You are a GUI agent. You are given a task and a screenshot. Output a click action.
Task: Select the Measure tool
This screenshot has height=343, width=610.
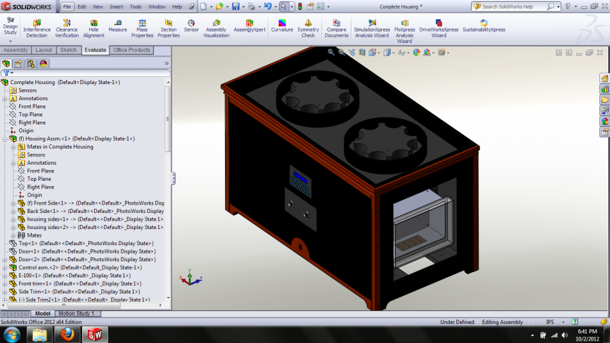coord(117,26)
